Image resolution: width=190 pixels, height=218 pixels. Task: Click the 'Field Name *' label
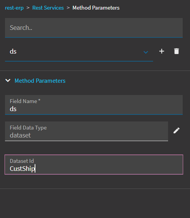point(25,101)
